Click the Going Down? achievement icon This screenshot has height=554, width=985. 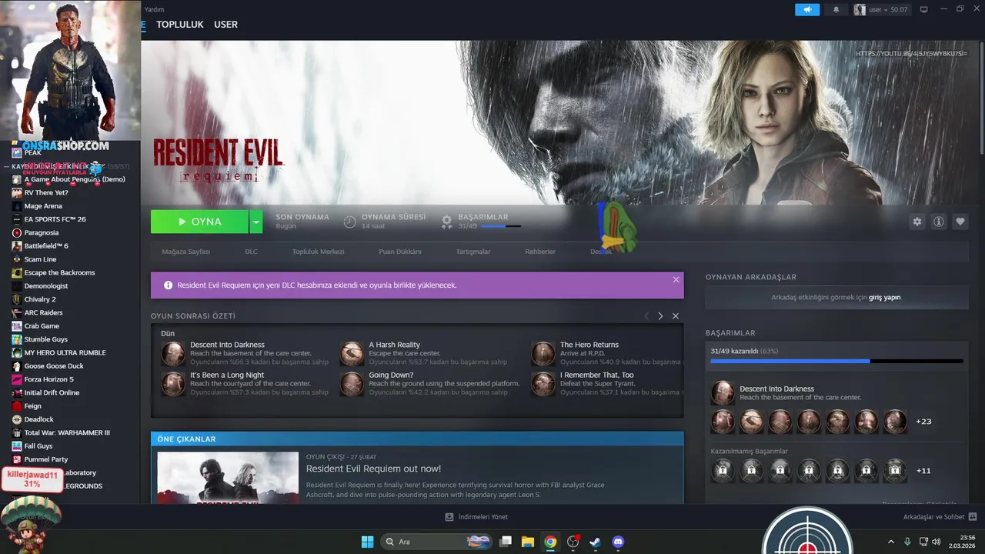pos(352,384)
